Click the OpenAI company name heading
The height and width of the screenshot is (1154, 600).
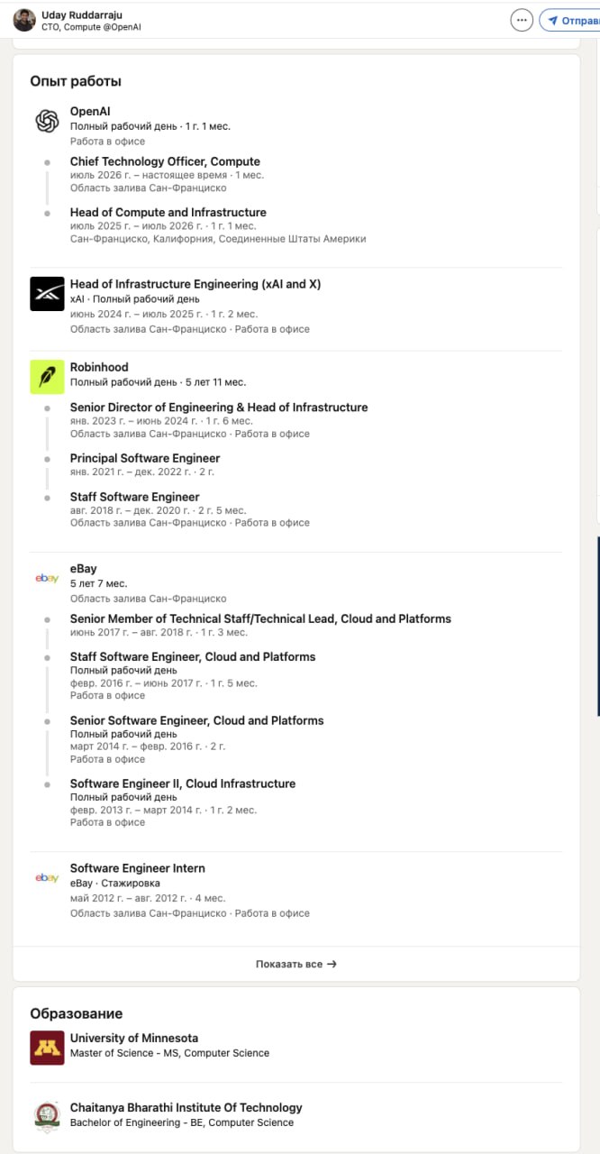point(90,111)
